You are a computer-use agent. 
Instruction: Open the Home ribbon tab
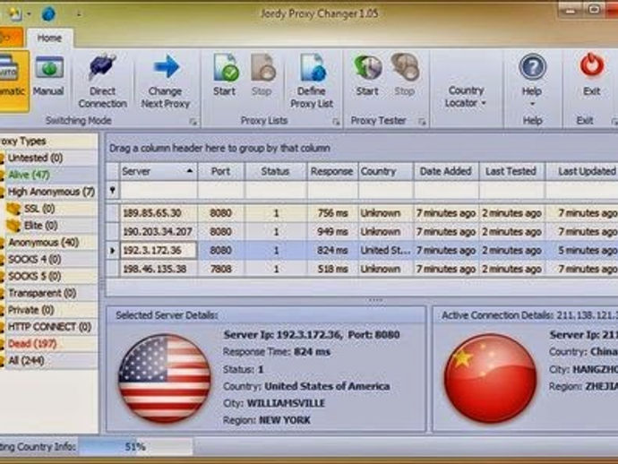pos(49,38)
